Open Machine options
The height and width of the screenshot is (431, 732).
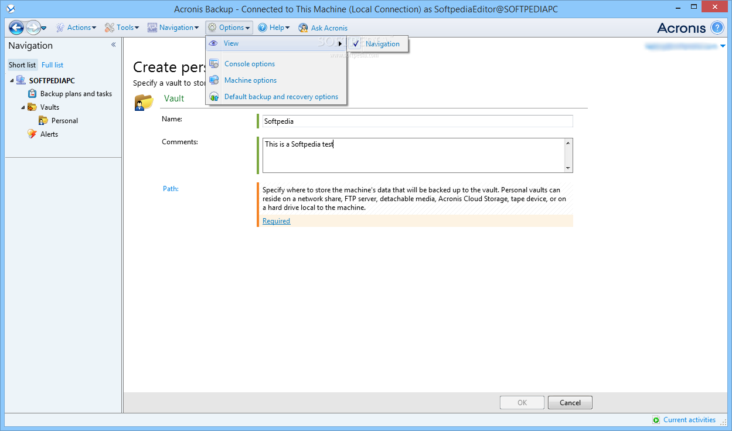pos(250,80)
